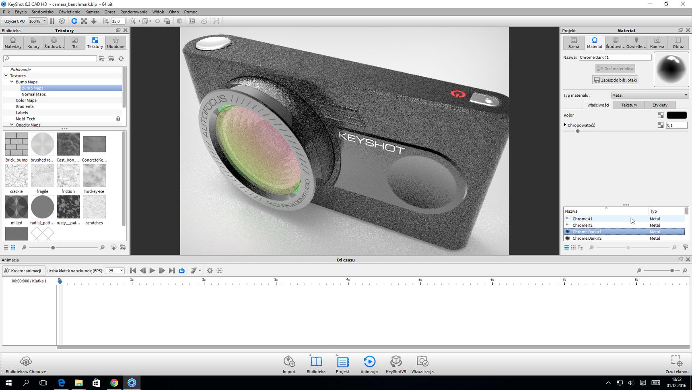
Task: Enable material list view in Projekt
Action: 566,247
